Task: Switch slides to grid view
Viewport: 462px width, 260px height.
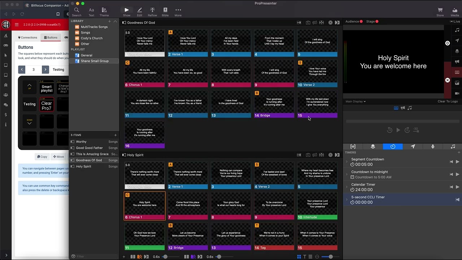Action: [299, 257]
